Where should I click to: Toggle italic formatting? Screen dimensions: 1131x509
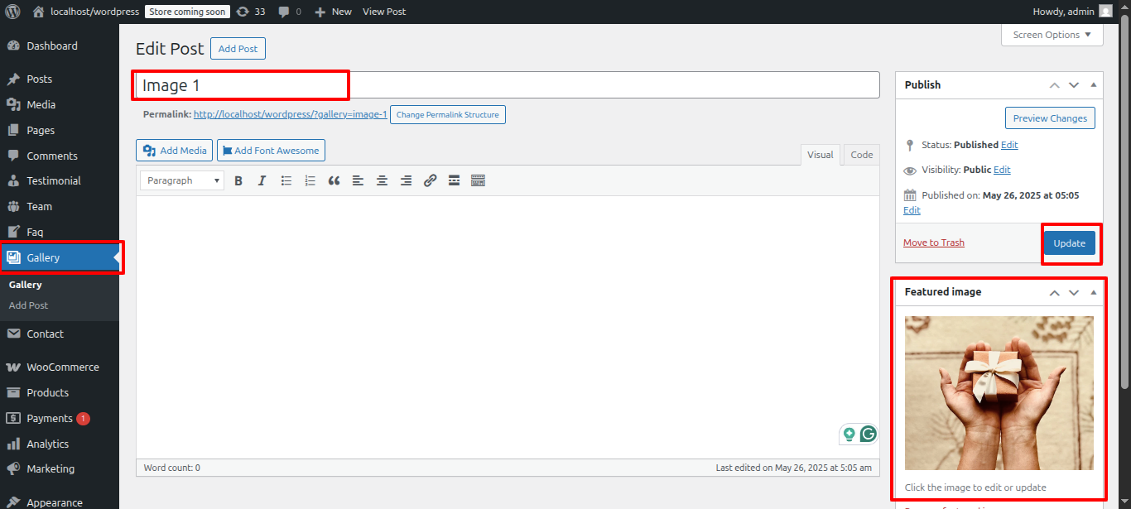click(x=262, y=180)
